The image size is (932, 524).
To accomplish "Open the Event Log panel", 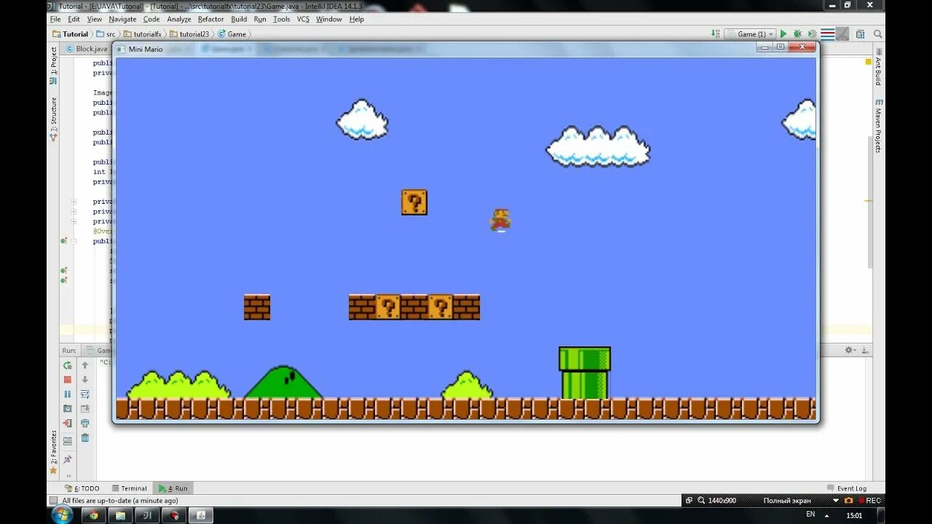I will (x=847, y=488).
